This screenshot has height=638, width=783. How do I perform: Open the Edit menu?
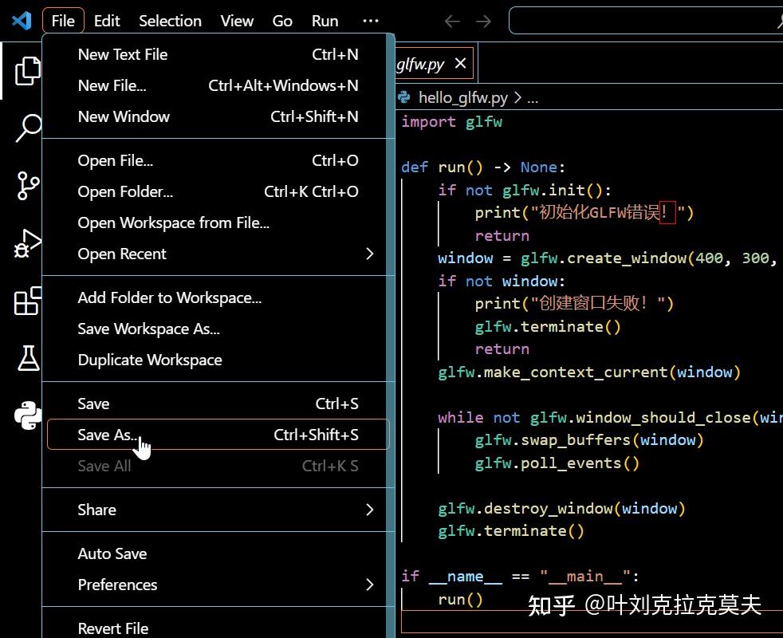pos(106,21)
